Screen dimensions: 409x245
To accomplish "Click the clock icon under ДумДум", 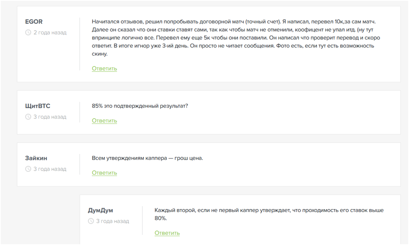I will (x=91, y=221).
